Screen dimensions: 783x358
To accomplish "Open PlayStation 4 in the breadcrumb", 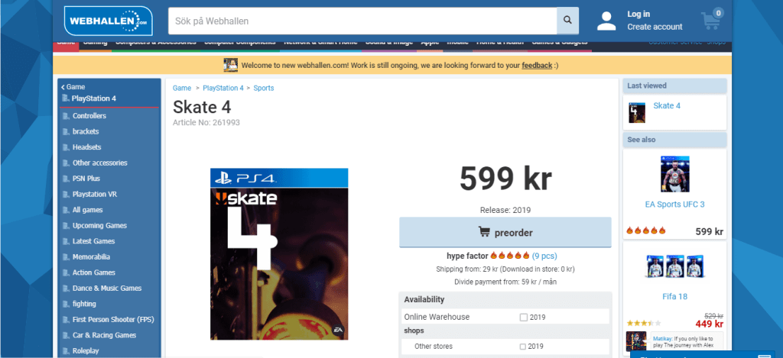I will [223, 88].
